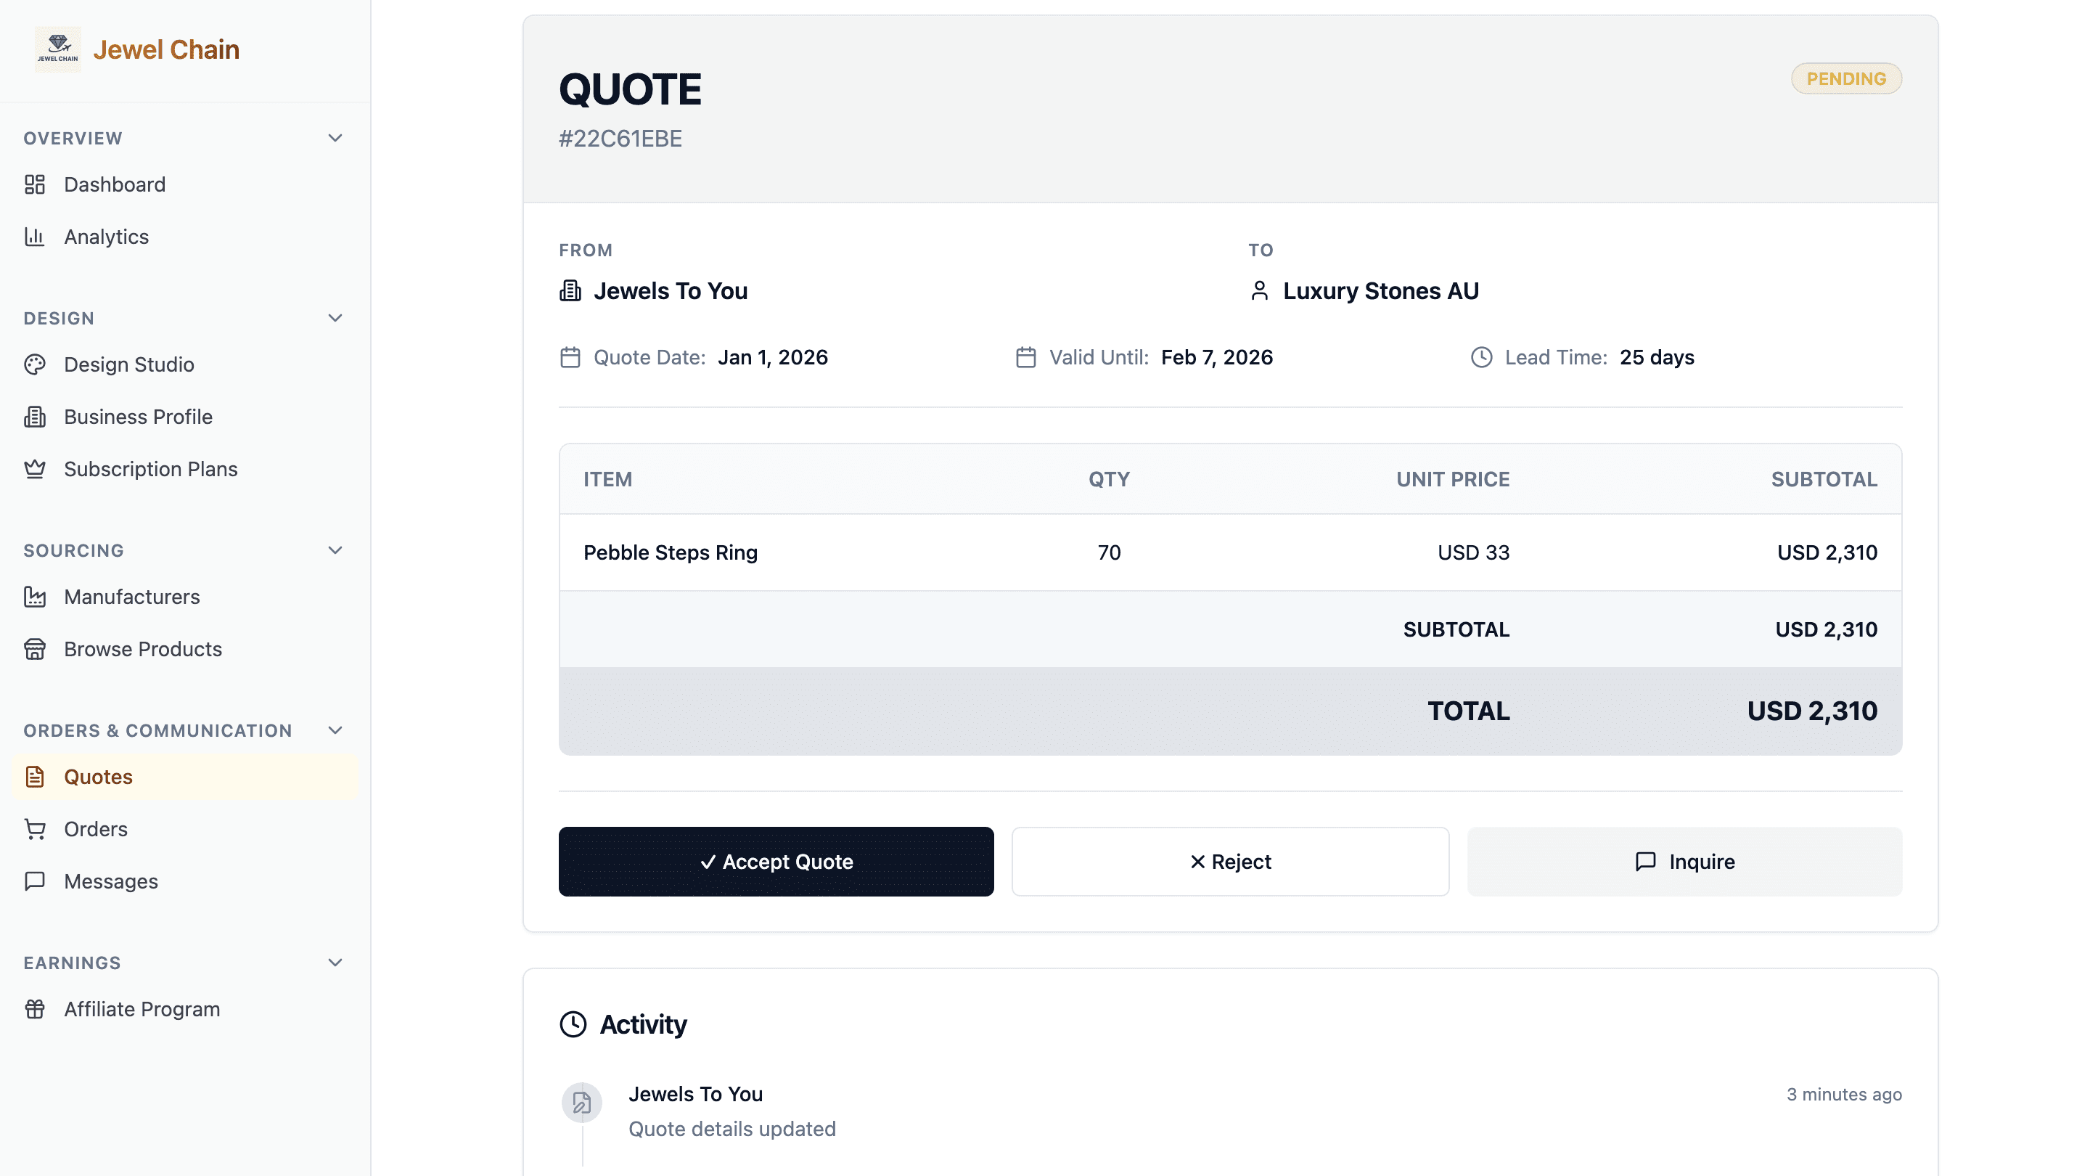This screenshot has width=2090, height=1176.
Task: Collapse the Earnings section chevron
Action: (x=335, y=963)
